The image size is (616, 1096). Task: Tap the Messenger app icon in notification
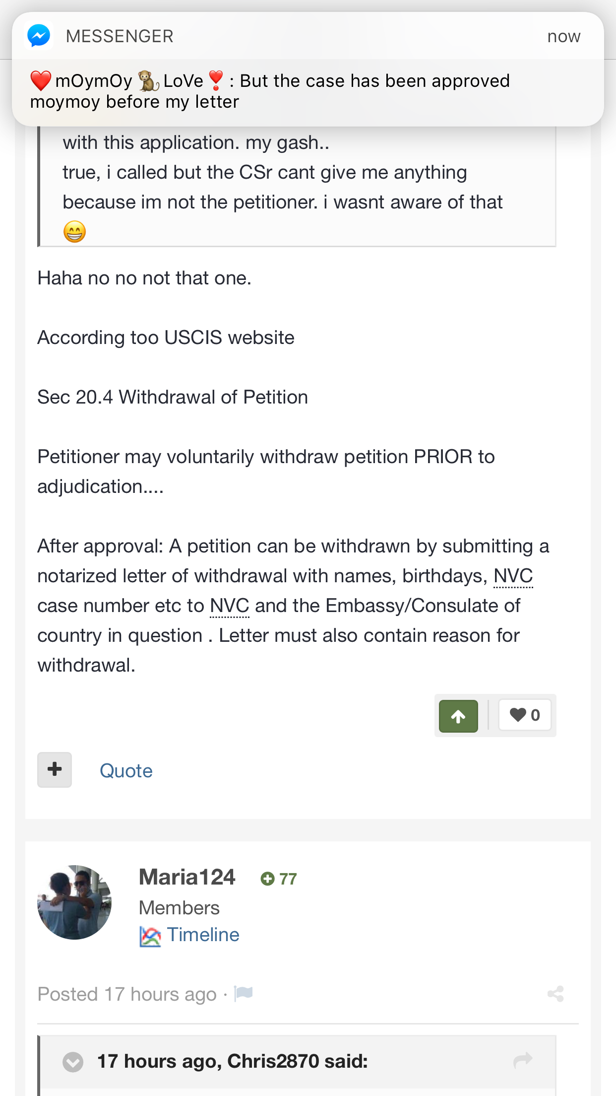(39, 36)
